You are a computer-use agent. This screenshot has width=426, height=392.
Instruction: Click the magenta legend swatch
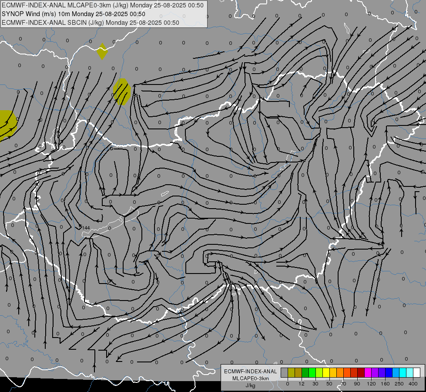pyautogui.click(x=368, y=372)
